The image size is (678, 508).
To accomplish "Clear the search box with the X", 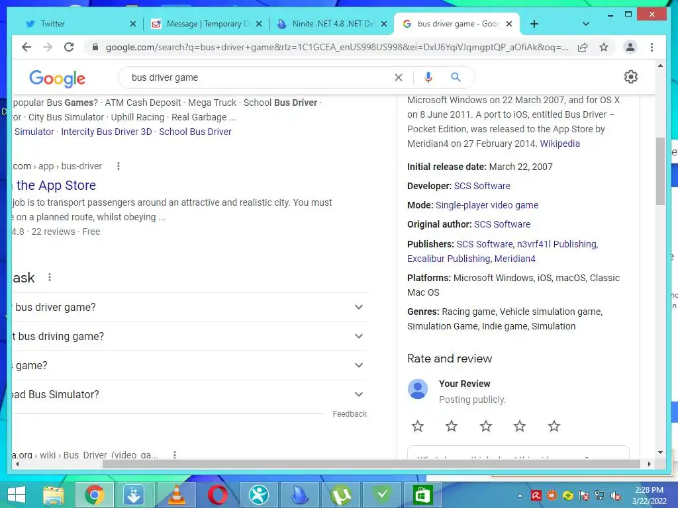I will [398, 77].
